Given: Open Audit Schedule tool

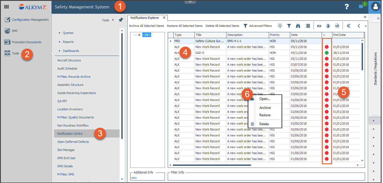Looking at the screenshot, I should tap(67, 68).
